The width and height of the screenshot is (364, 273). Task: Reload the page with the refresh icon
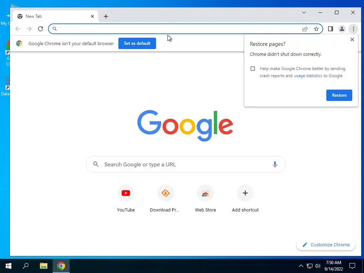[41, 29]
